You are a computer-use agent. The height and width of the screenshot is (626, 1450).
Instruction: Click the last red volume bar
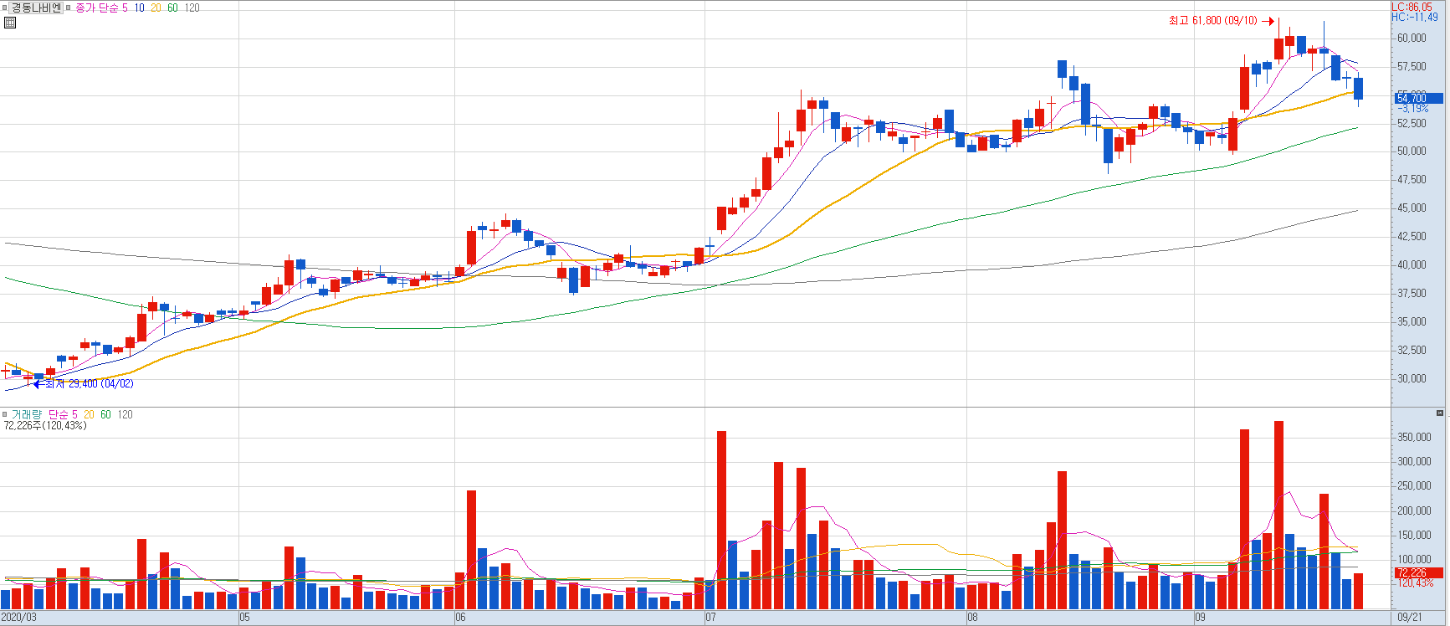[x=1359, y=591]
